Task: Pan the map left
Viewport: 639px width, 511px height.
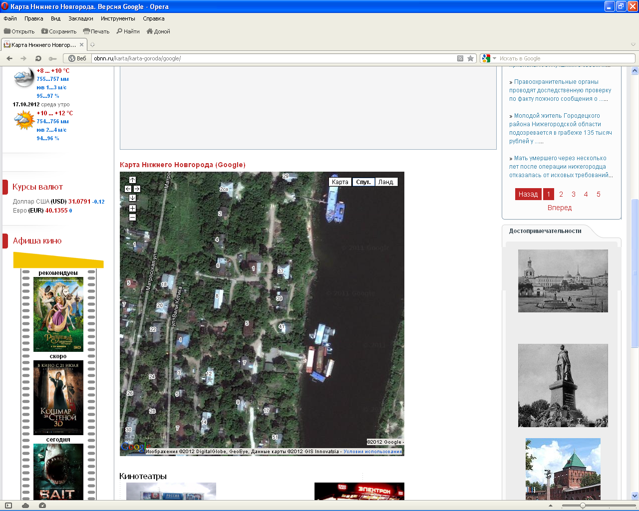Action: [128, 189]
